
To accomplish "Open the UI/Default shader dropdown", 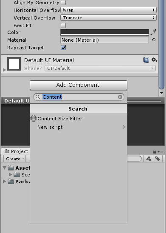I will [100, 68].
